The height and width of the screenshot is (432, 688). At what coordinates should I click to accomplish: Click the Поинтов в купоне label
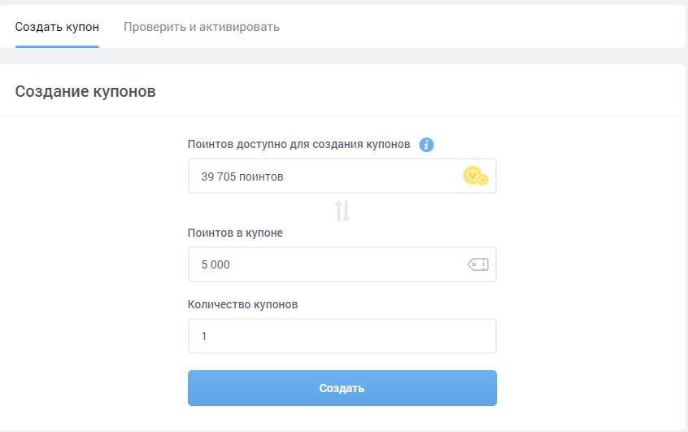235,233
